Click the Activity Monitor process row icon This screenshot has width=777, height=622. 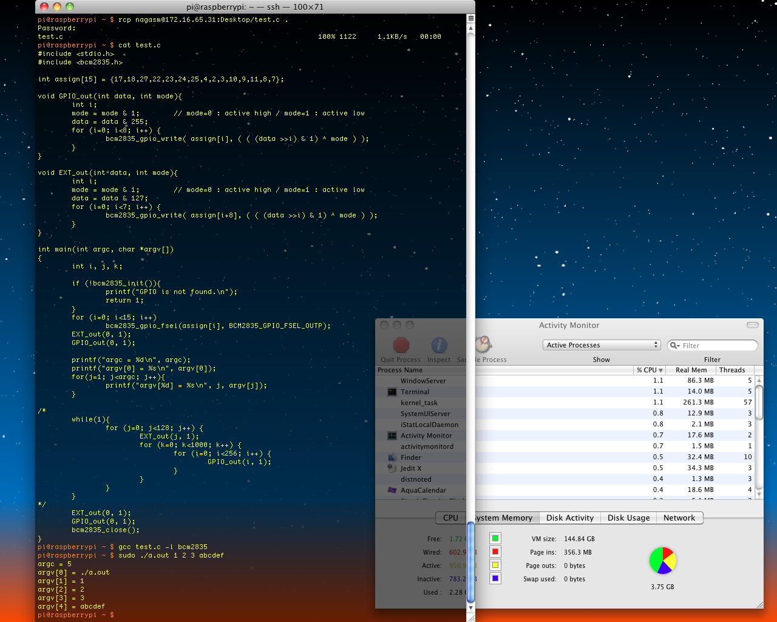click(392, 436)
